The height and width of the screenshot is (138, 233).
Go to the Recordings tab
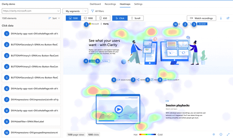[110, 4]
